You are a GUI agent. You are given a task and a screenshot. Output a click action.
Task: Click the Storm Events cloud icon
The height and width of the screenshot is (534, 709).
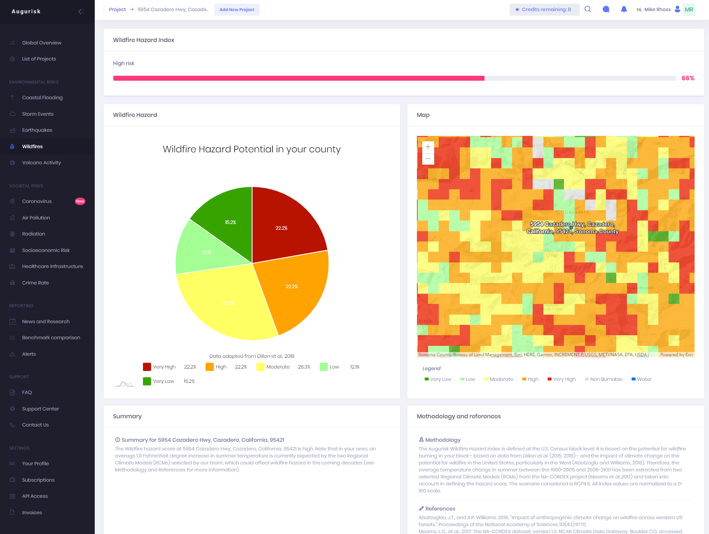coord(12,114)
